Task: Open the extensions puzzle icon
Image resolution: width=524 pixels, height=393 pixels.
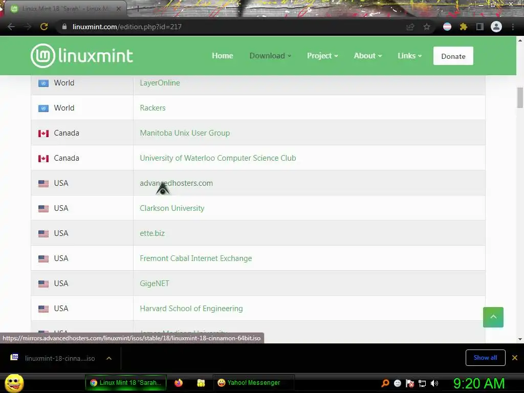Action: coord(464,27)
